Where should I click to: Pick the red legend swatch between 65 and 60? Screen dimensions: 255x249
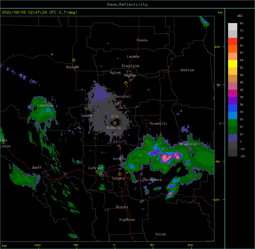point(233,42)
